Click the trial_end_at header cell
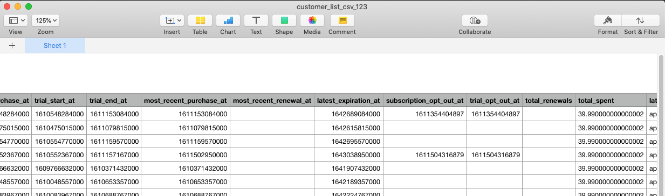The image size is (665, 196). 114,100
